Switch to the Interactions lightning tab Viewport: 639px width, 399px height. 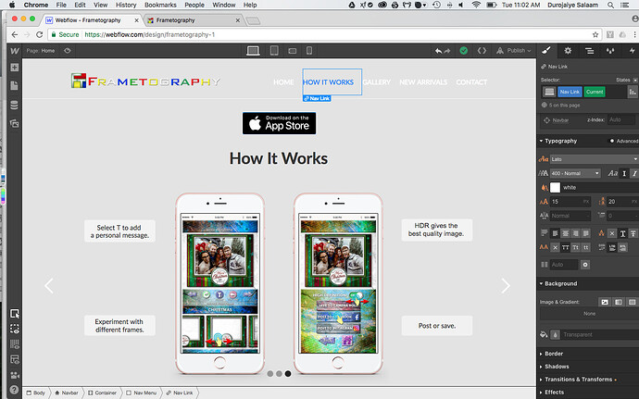[x=632, y=51]
